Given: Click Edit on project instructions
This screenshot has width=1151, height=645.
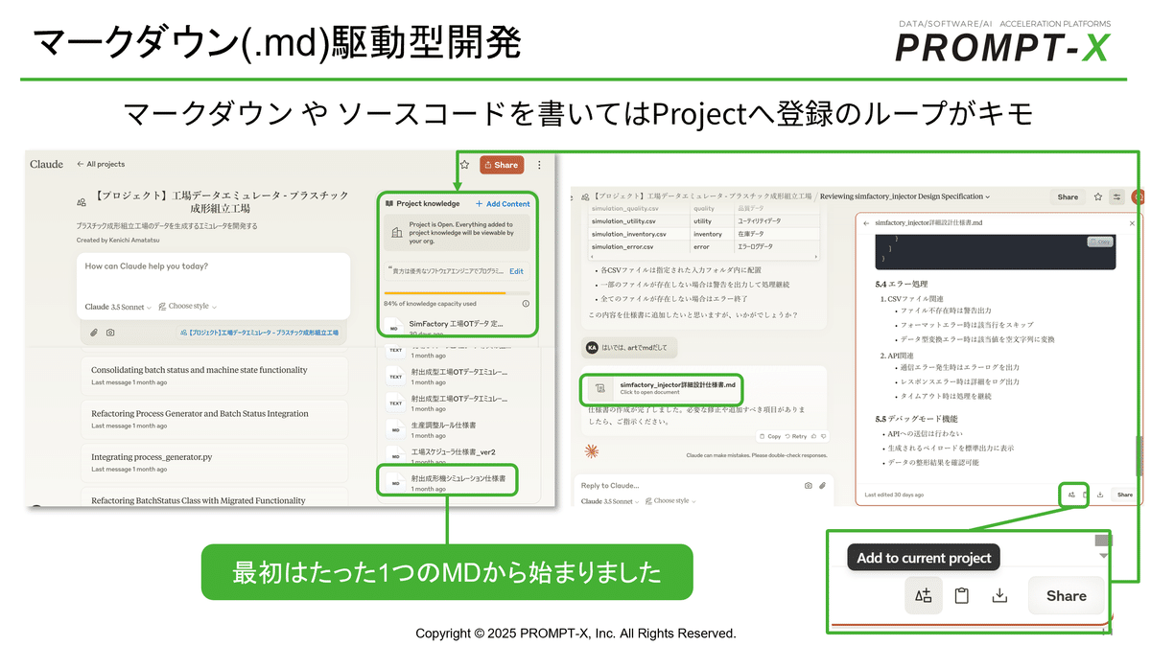Looking at the screenshot, I should [x=516, y=271].
